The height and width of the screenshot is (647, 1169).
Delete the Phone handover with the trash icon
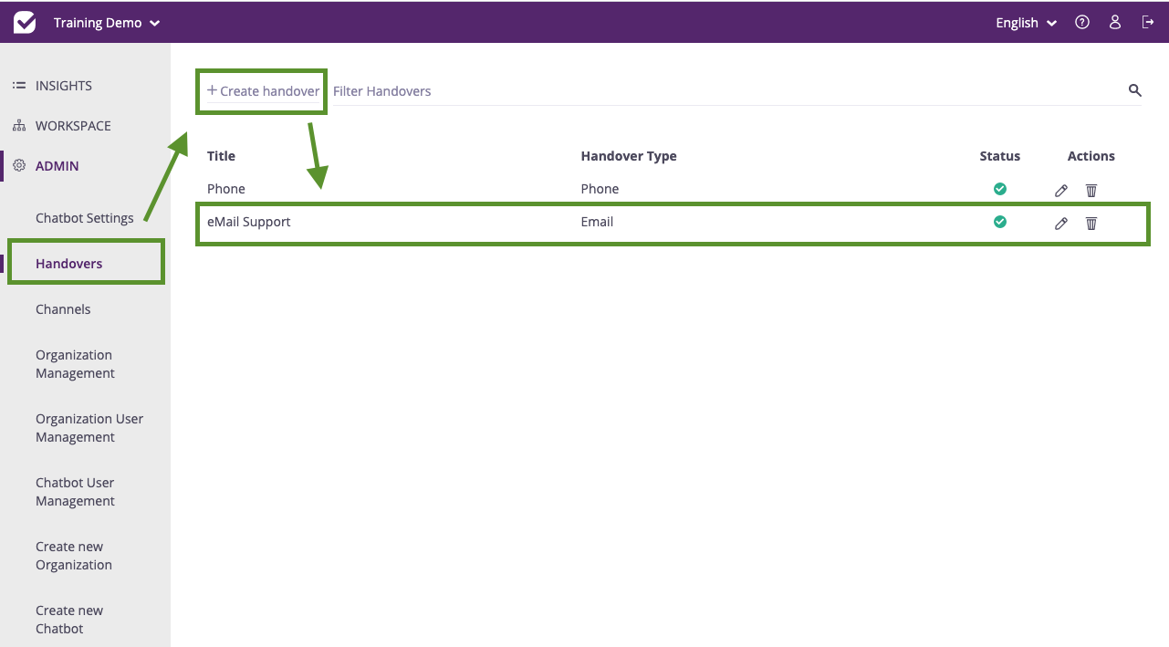tap(1091, 190)
